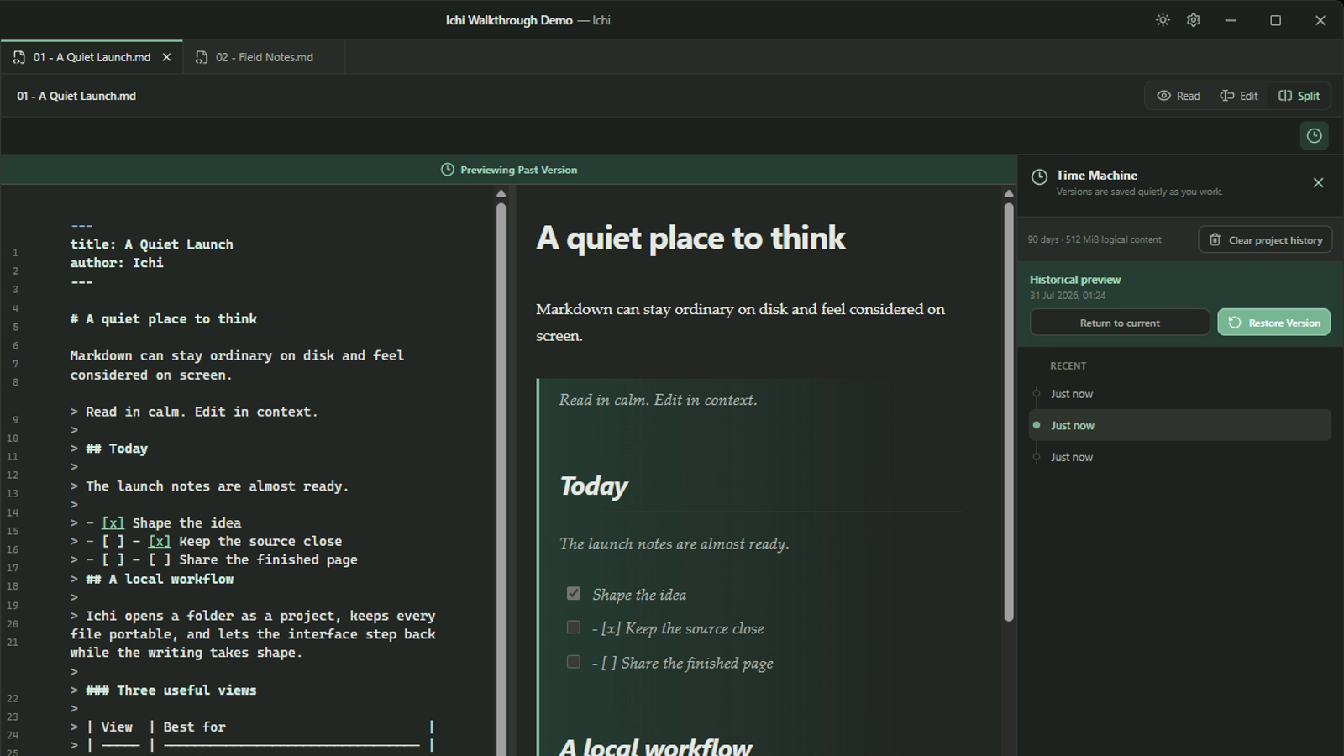The image size is (1344, 756).
Task: Click the '90 days · 512 MiB logical content' text
Action: [1095, 240]
